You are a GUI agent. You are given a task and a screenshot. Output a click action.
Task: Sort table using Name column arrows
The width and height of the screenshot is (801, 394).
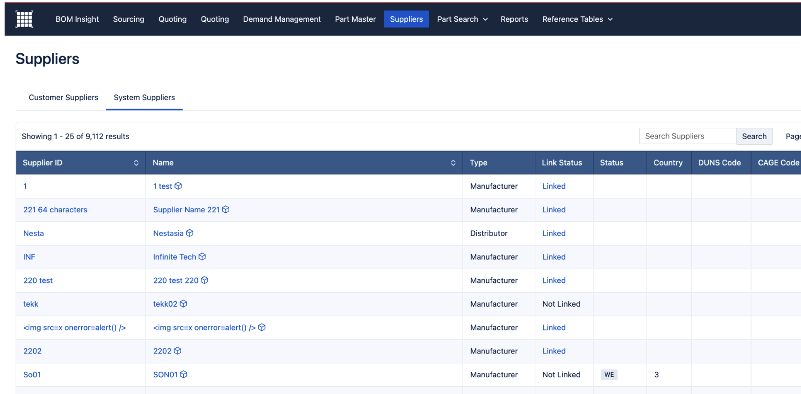pyautogui.click(x=453, y=163)
